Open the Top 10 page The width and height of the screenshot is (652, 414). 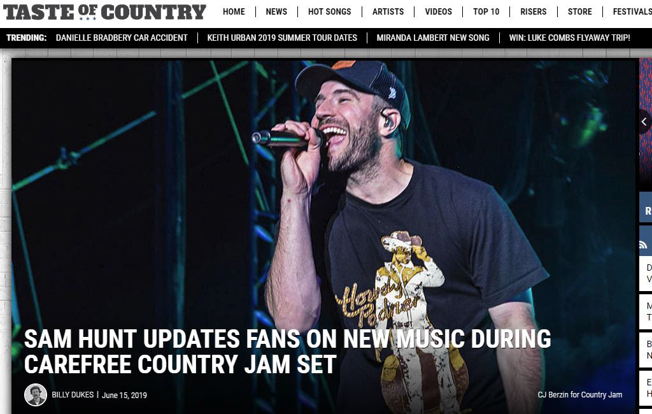486,11
